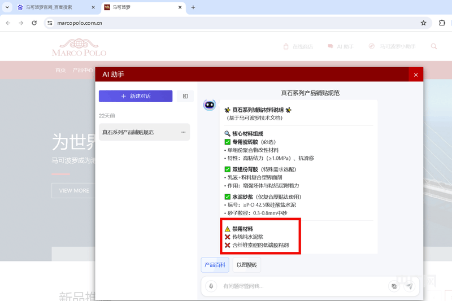This screenshot has height=301, width=452.
Task: Close the AI 助手 dialog
Action: (416, 75)
